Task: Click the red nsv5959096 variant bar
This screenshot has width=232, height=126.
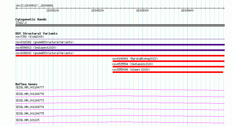Action: tap(168, 72)
